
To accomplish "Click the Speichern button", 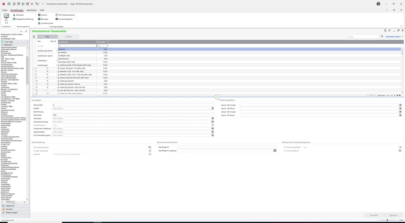I will tap(393, 215).
